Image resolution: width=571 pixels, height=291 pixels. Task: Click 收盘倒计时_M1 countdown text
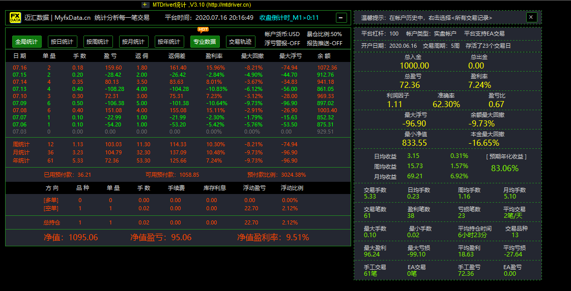point(289,17)
